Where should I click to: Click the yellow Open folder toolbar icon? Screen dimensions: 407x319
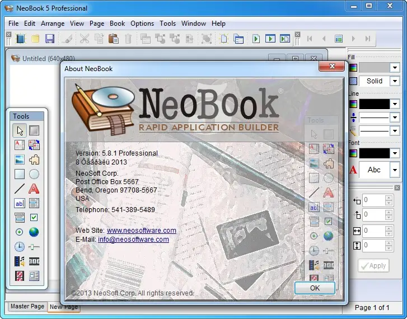tap(35, 39)
